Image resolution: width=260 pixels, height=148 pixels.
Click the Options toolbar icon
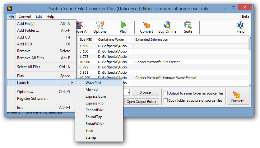click(x=100, y=25)
